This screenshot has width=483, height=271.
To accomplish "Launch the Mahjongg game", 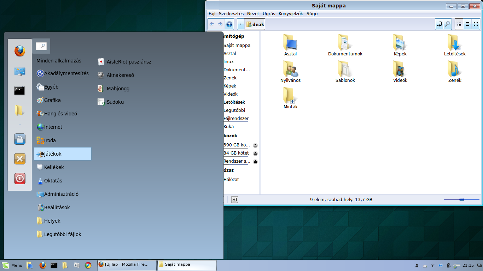I will [114, 89].
